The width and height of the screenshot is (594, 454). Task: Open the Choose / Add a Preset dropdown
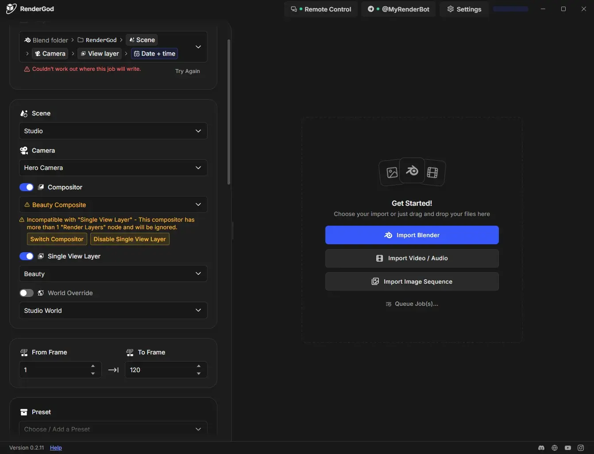click(113, 428)
